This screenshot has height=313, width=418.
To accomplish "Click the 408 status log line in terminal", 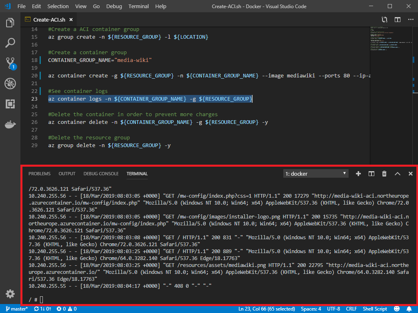I will click(x=120, y=286).
